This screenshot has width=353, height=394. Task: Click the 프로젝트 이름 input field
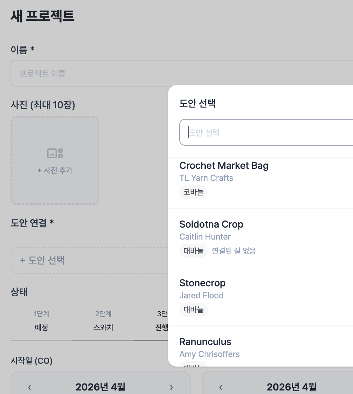pos(88,74)
